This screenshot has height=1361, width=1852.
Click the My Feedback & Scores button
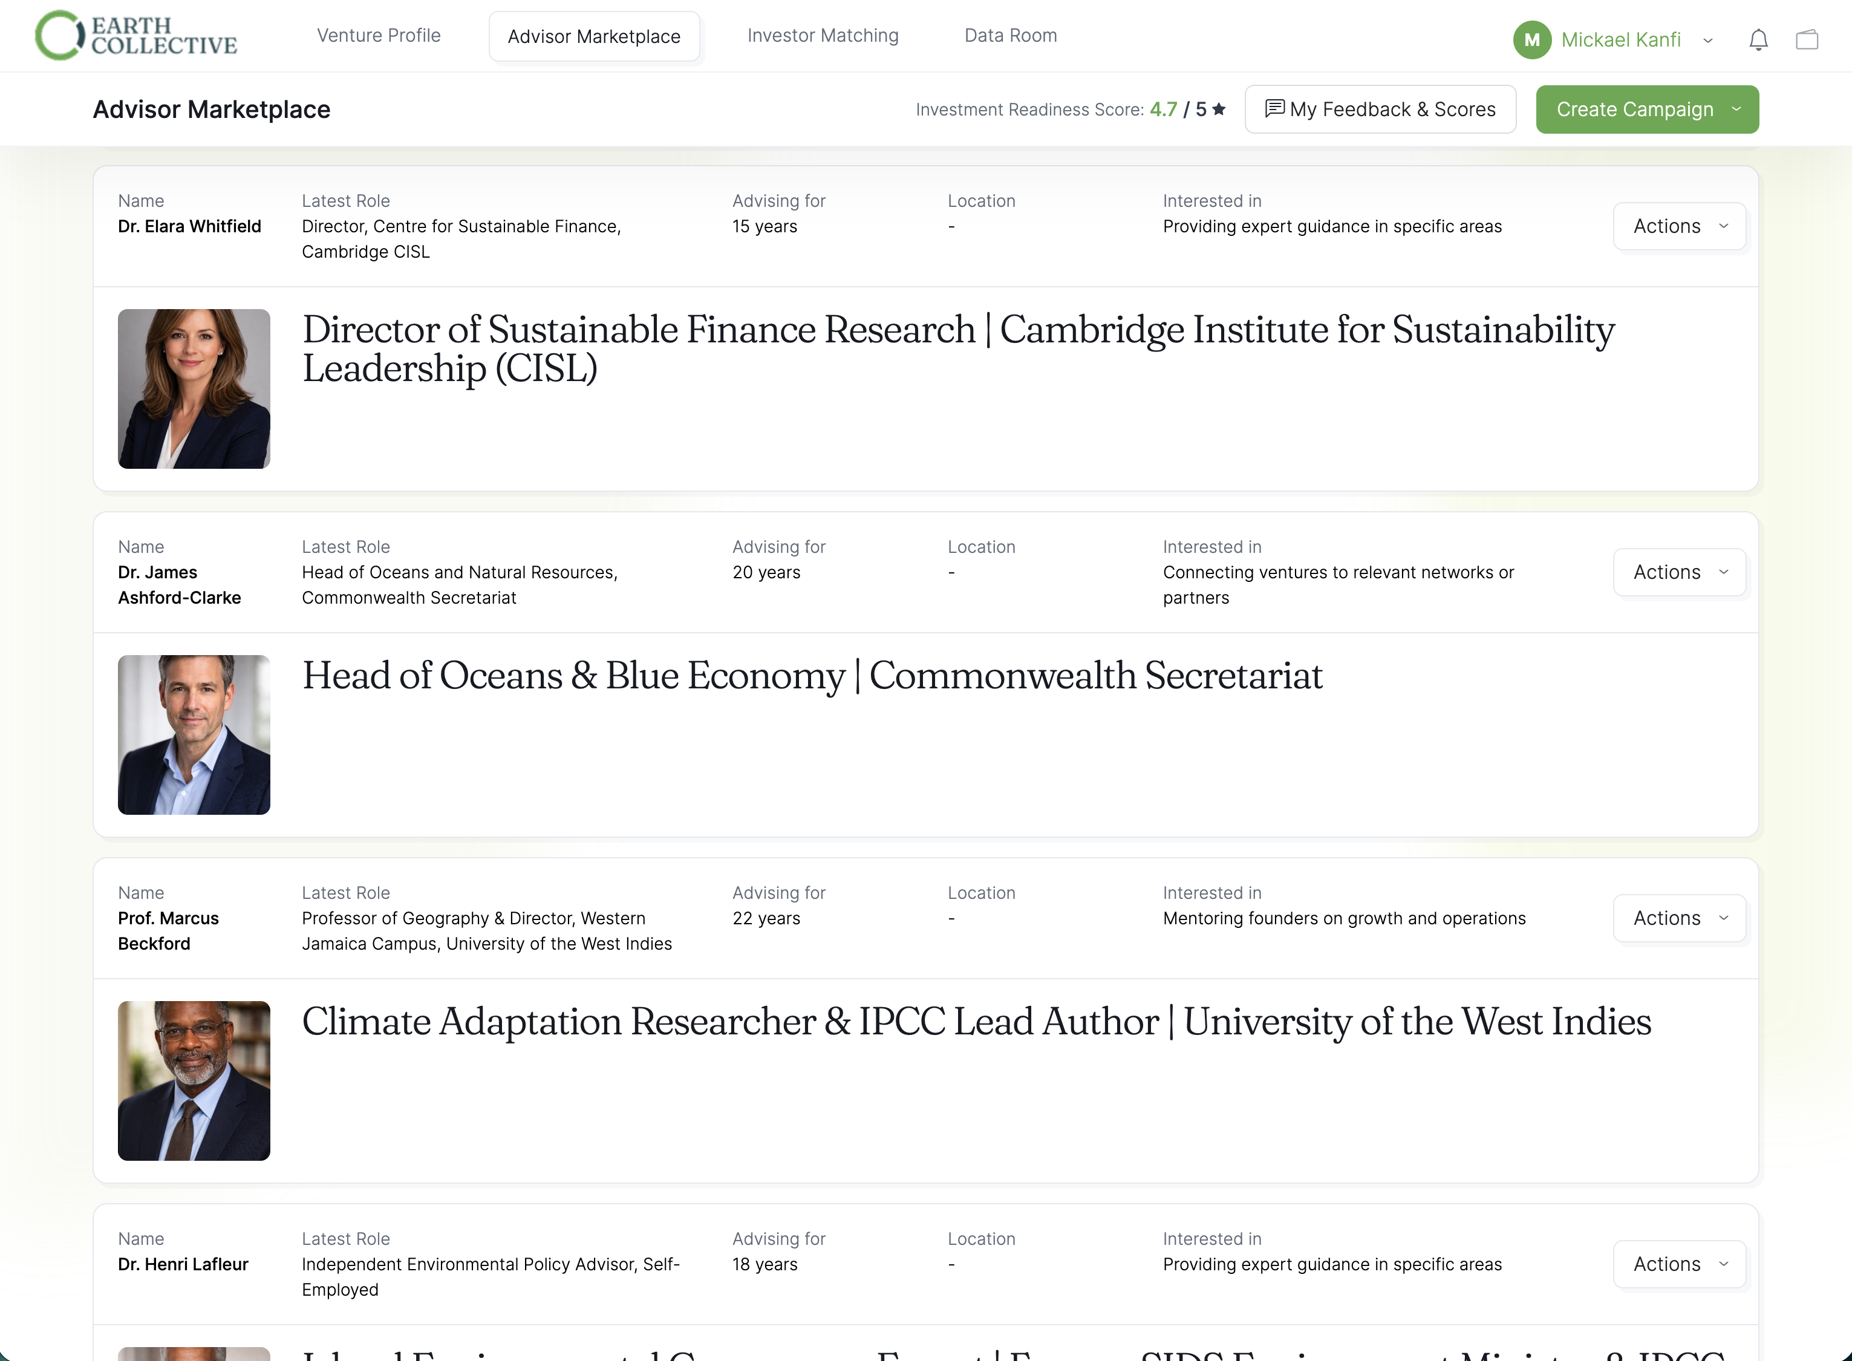pyautogui.click(x=1380, y=109)
